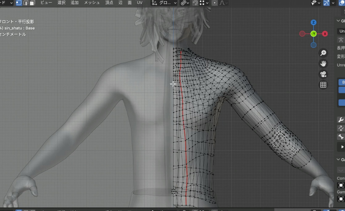Toggle viewport overlays button
345x211 pixels.
(342, 3)
